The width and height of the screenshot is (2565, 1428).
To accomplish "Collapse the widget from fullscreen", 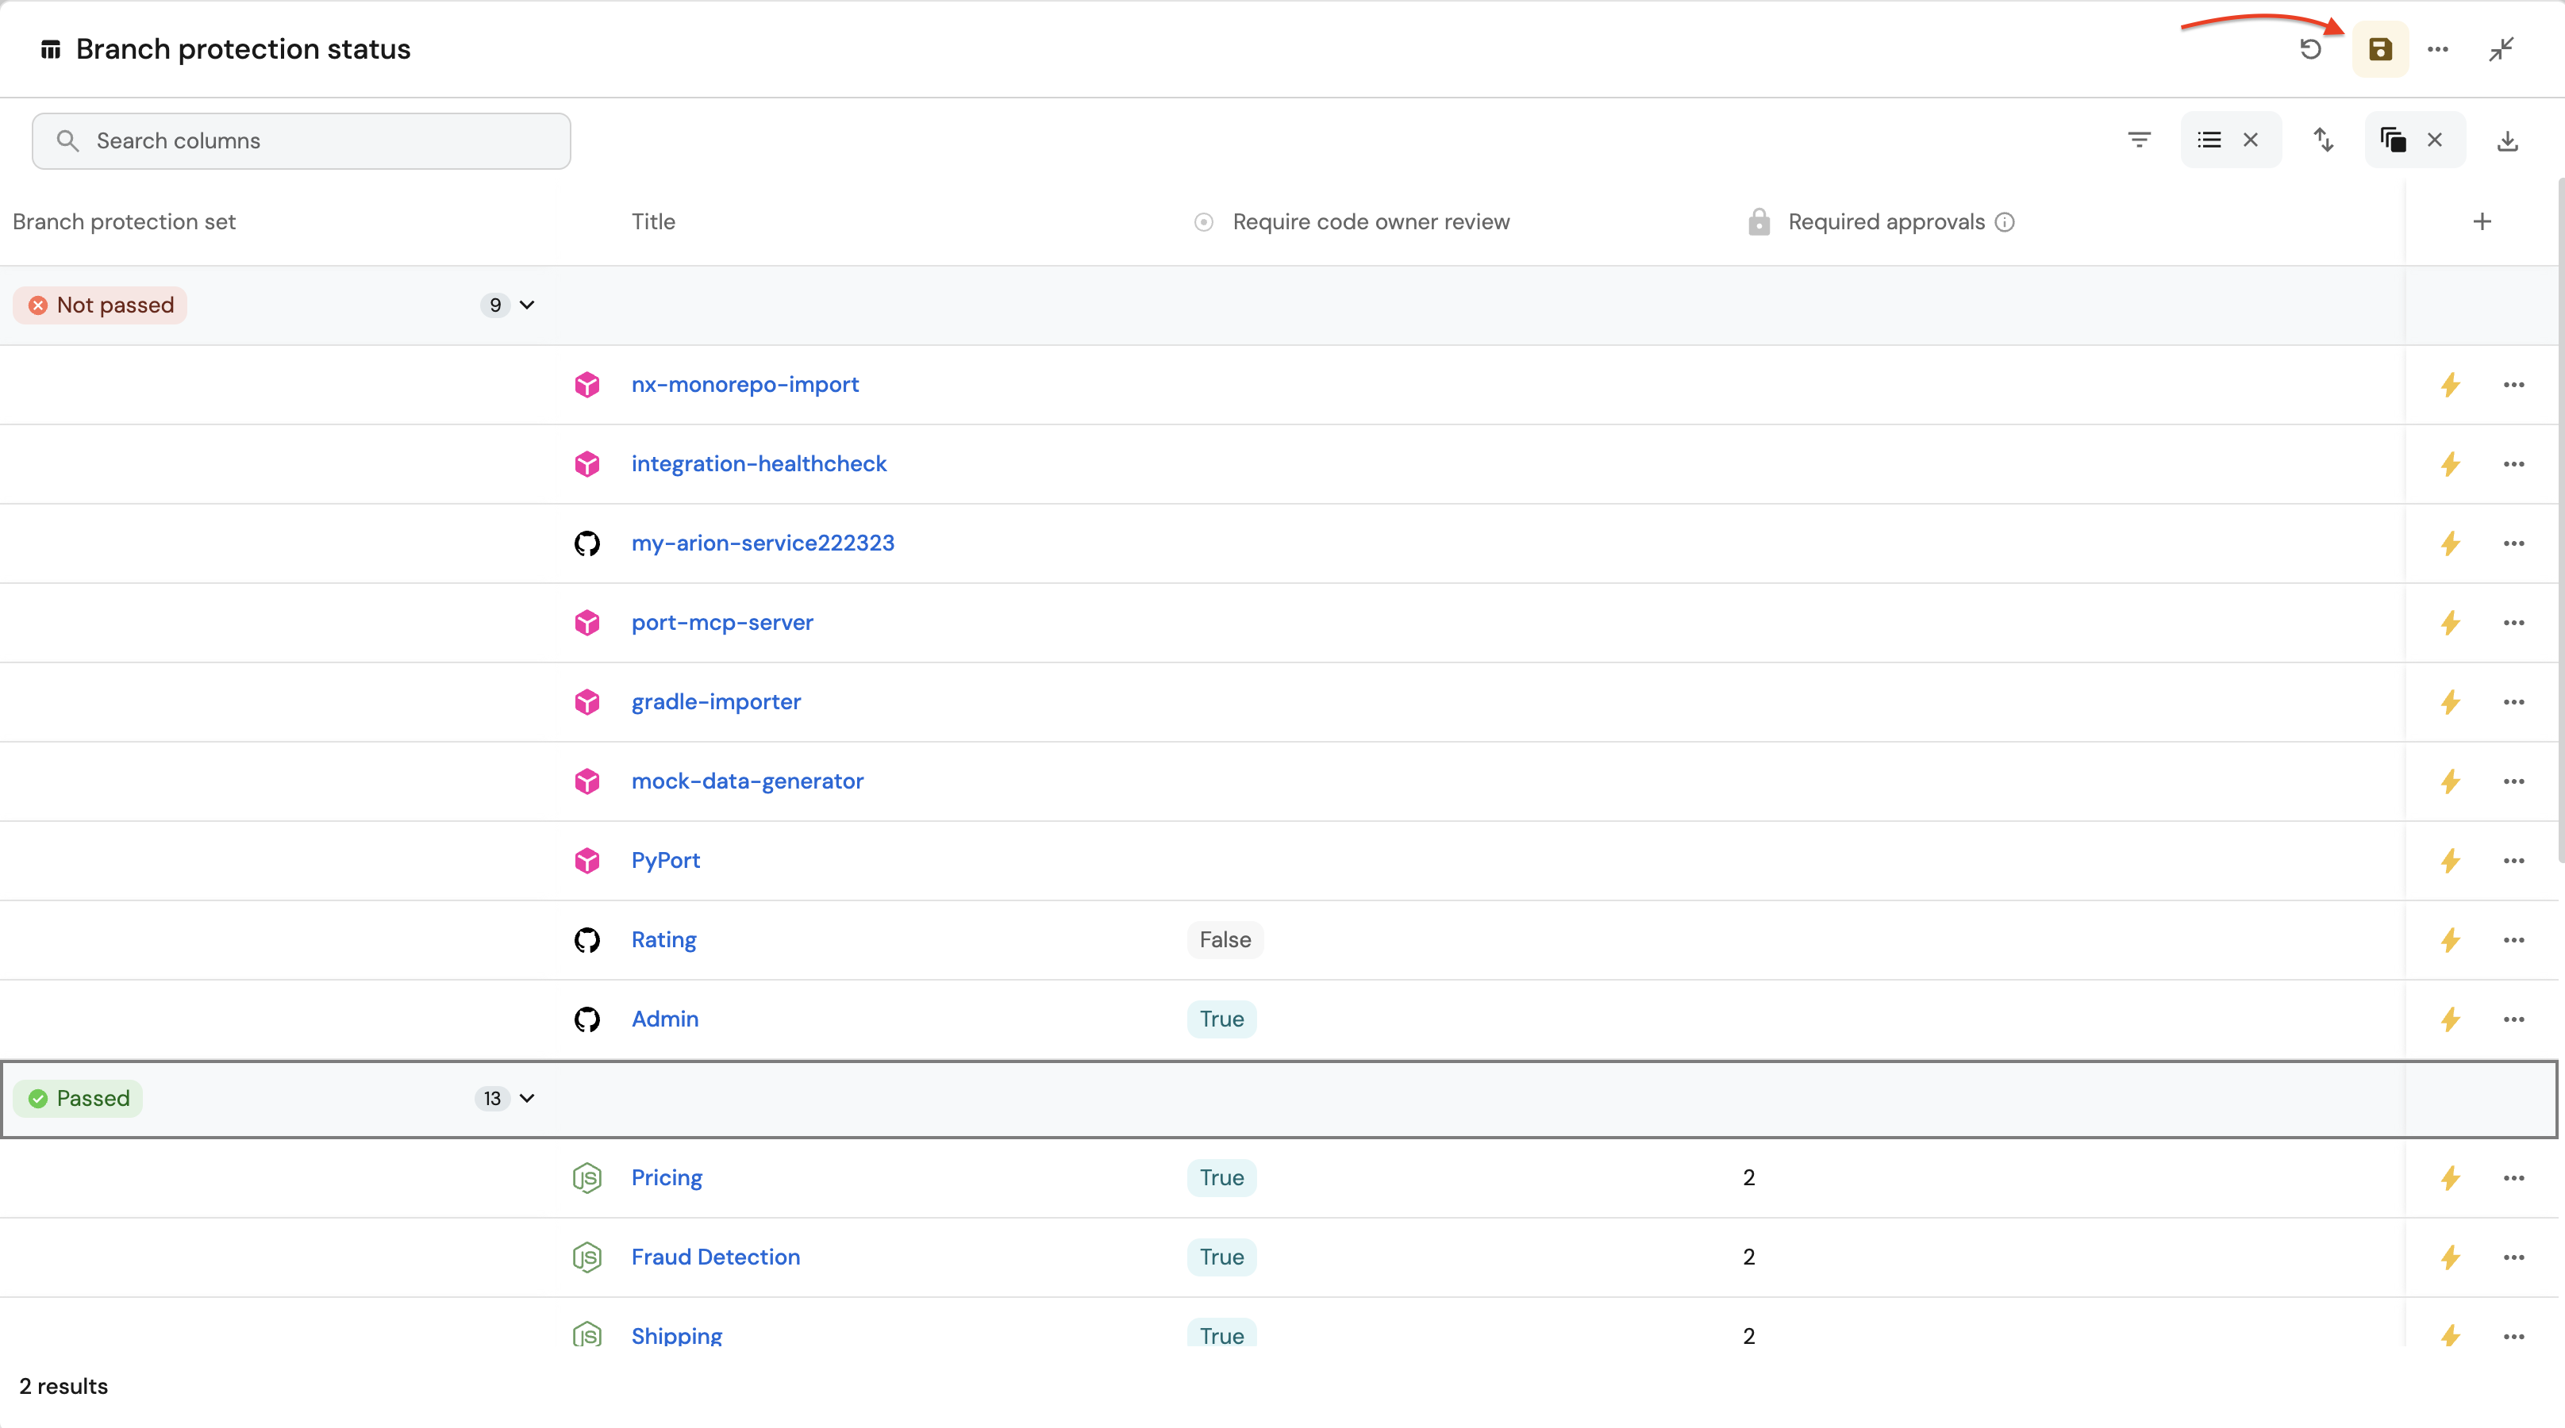I will (x=2502, y=48).
